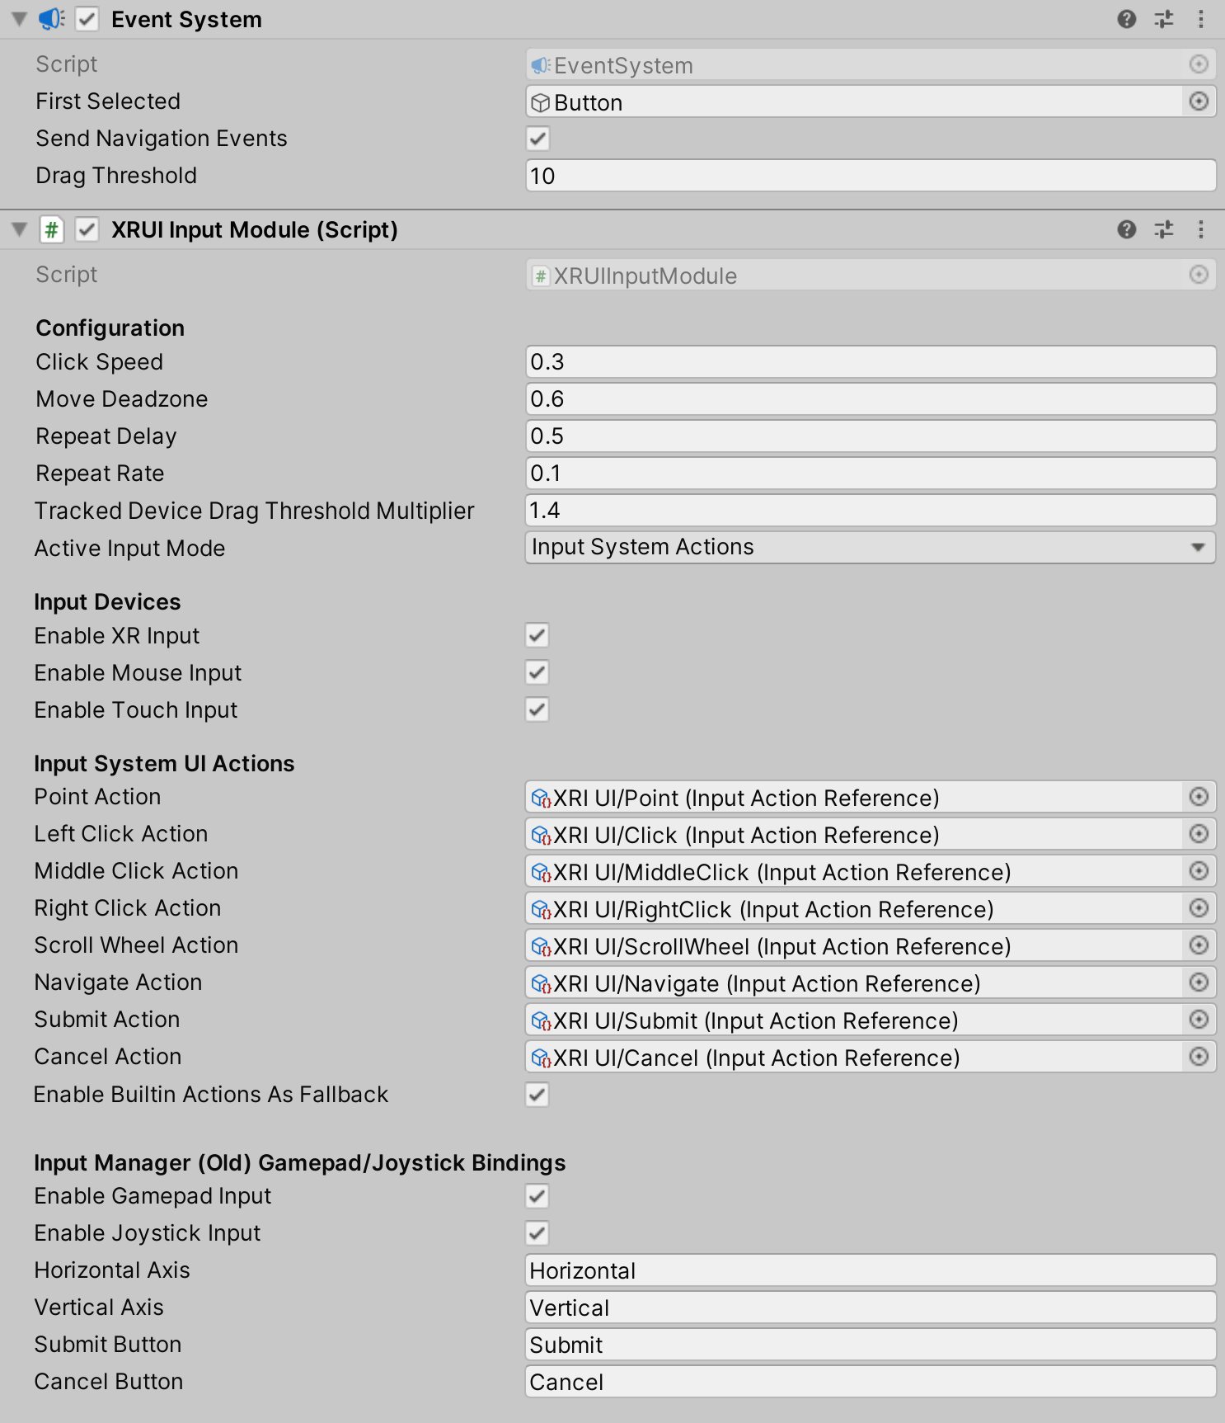The height and width of the screenshot is (1423, 1225).
Task: Open help for Event System component
Action: [x=1126, y=19]
